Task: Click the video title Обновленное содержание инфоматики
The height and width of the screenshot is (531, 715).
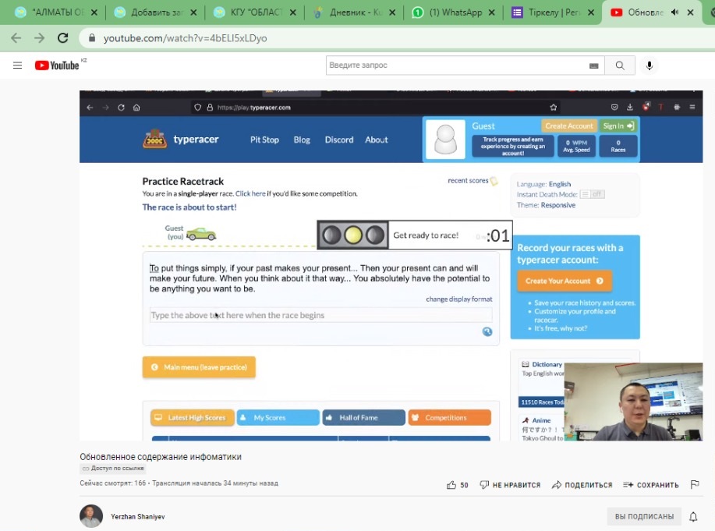Action: coord(161,457)
